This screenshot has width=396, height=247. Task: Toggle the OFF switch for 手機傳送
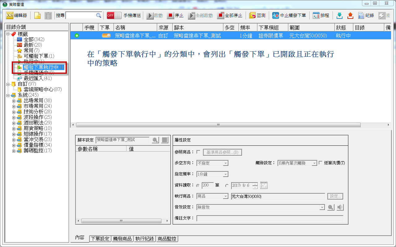(114, 15)
